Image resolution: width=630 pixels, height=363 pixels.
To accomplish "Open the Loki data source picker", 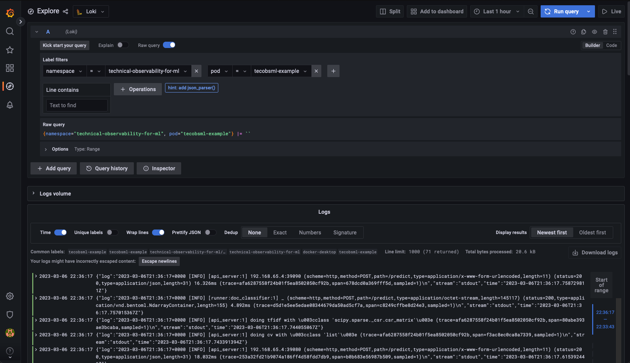I will click(91, 12).
